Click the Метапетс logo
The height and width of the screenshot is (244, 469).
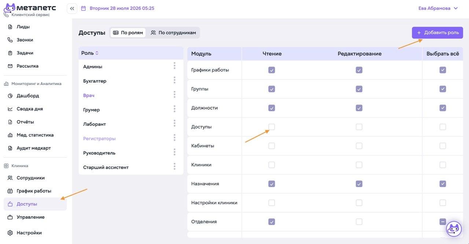point(30,8)
